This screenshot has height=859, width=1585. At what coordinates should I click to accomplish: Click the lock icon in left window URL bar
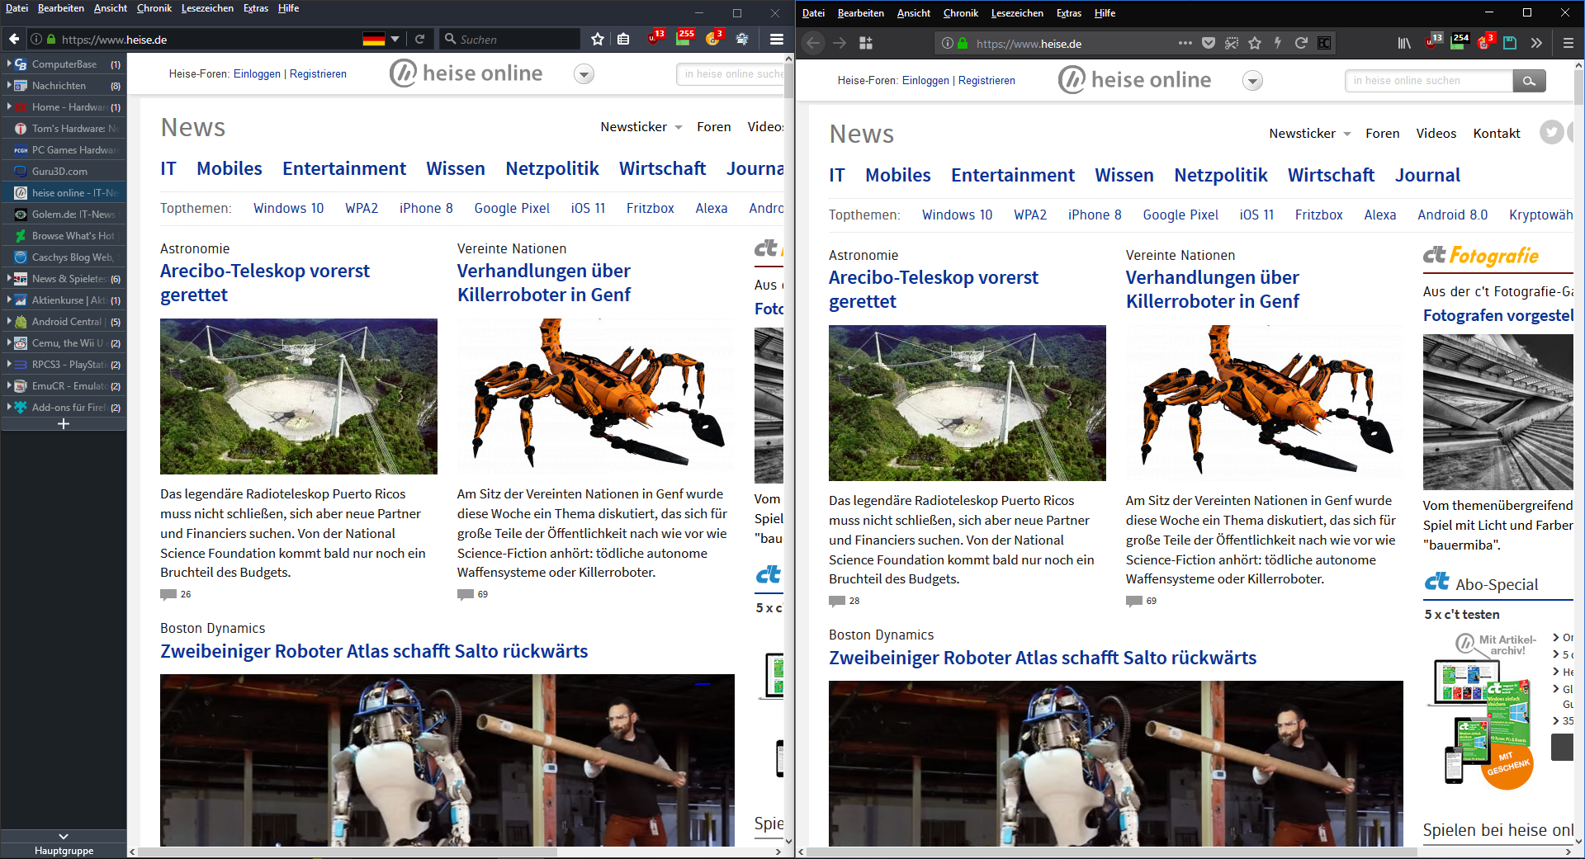pyautogui.click(x=51, y=39)
